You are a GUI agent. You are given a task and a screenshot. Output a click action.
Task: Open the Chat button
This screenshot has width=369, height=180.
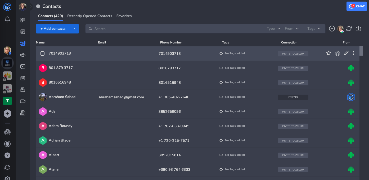(357, 6)
